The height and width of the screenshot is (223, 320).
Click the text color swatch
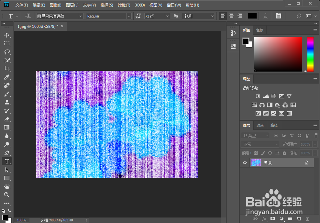tap(252, 16)
